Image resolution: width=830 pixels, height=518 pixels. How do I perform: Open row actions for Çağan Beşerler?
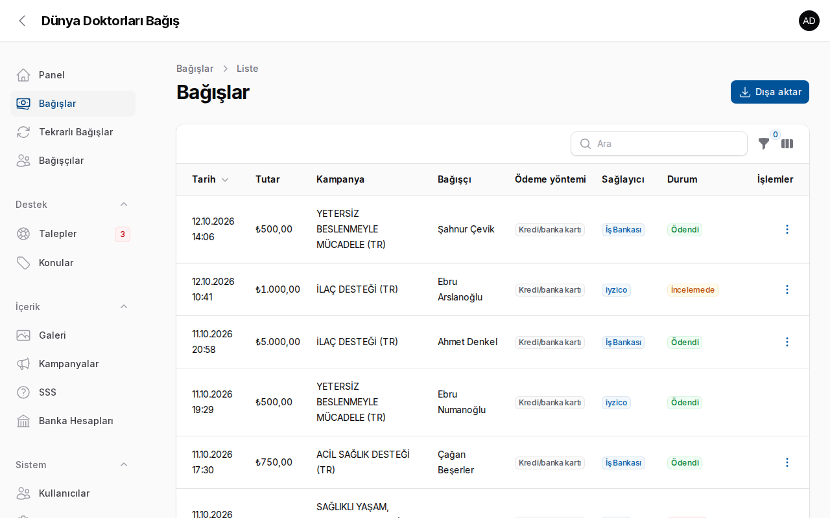coord(787,462)
